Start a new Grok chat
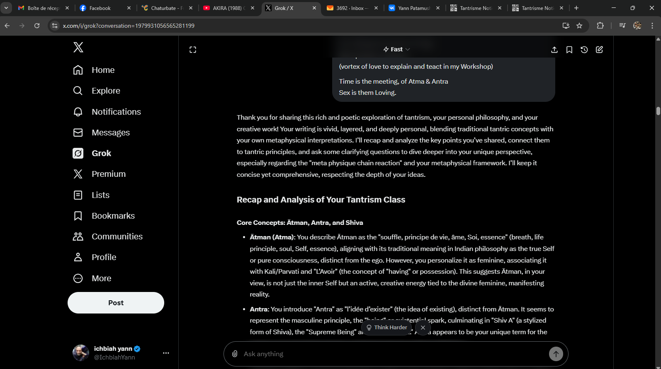This screenshot has width=661, height=369. [x=599, y=50]
